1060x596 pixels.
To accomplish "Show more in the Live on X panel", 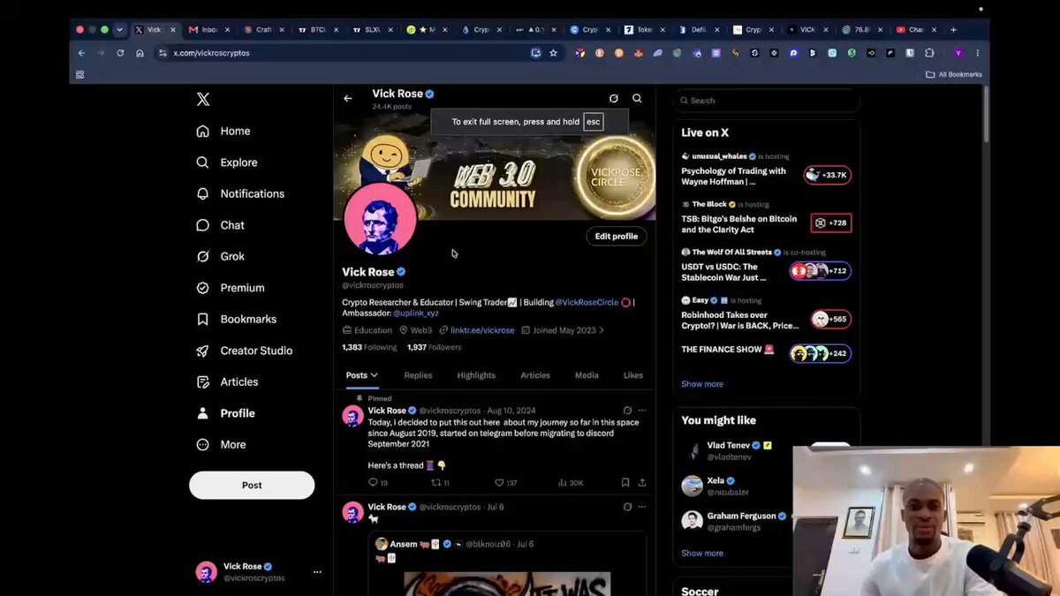I will point(702,384).
